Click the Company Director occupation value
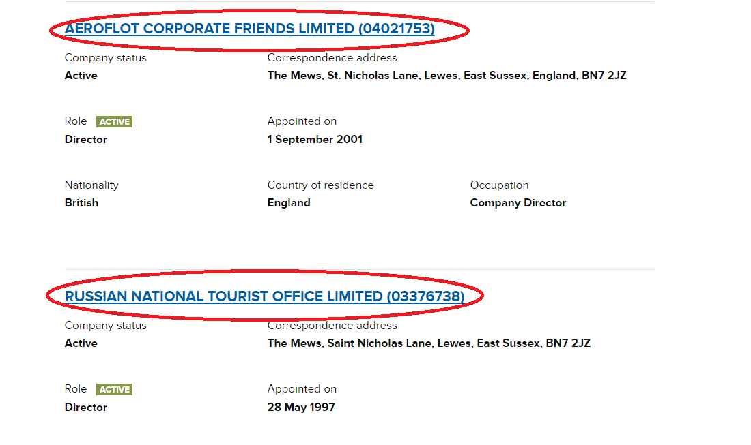Viewport: 751px width, 445px height. [x=518, y=203]
